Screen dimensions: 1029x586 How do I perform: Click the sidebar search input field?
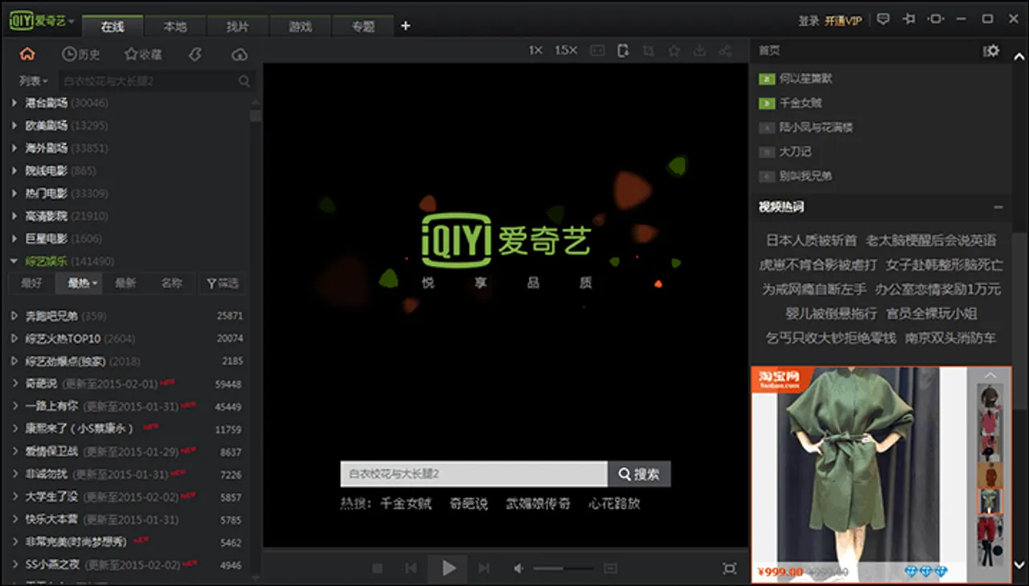[148, 81]
